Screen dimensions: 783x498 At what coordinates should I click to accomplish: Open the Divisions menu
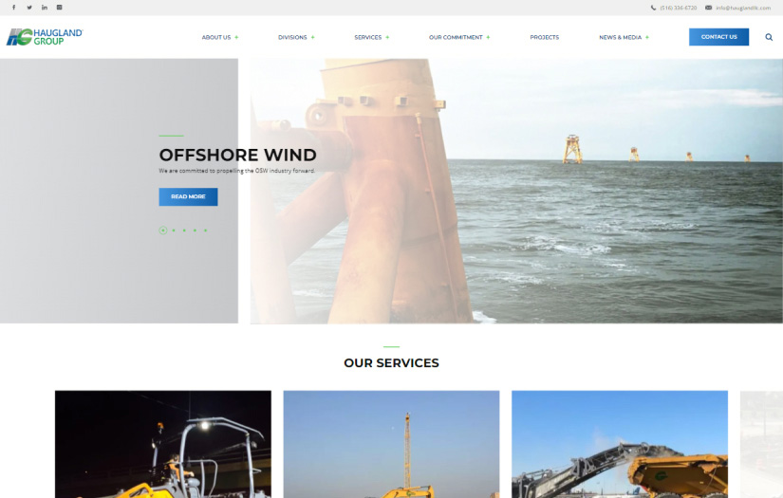[292, 37]
